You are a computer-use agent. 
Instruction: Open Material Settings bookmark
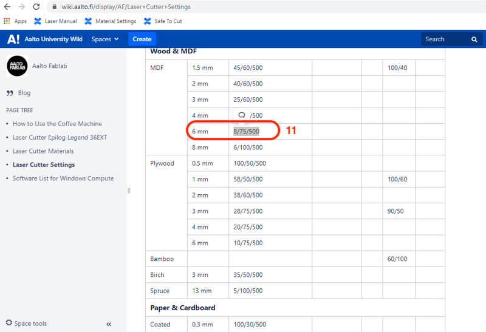coord(110,21)
